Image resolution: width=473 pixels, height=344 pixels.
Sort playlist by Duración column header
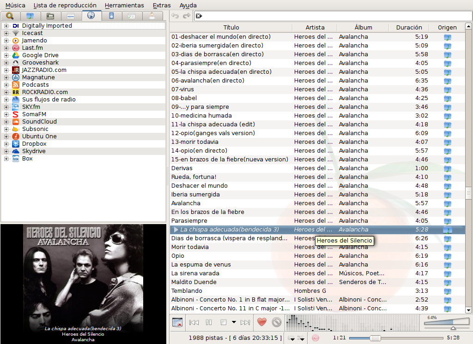click(409, 27)
